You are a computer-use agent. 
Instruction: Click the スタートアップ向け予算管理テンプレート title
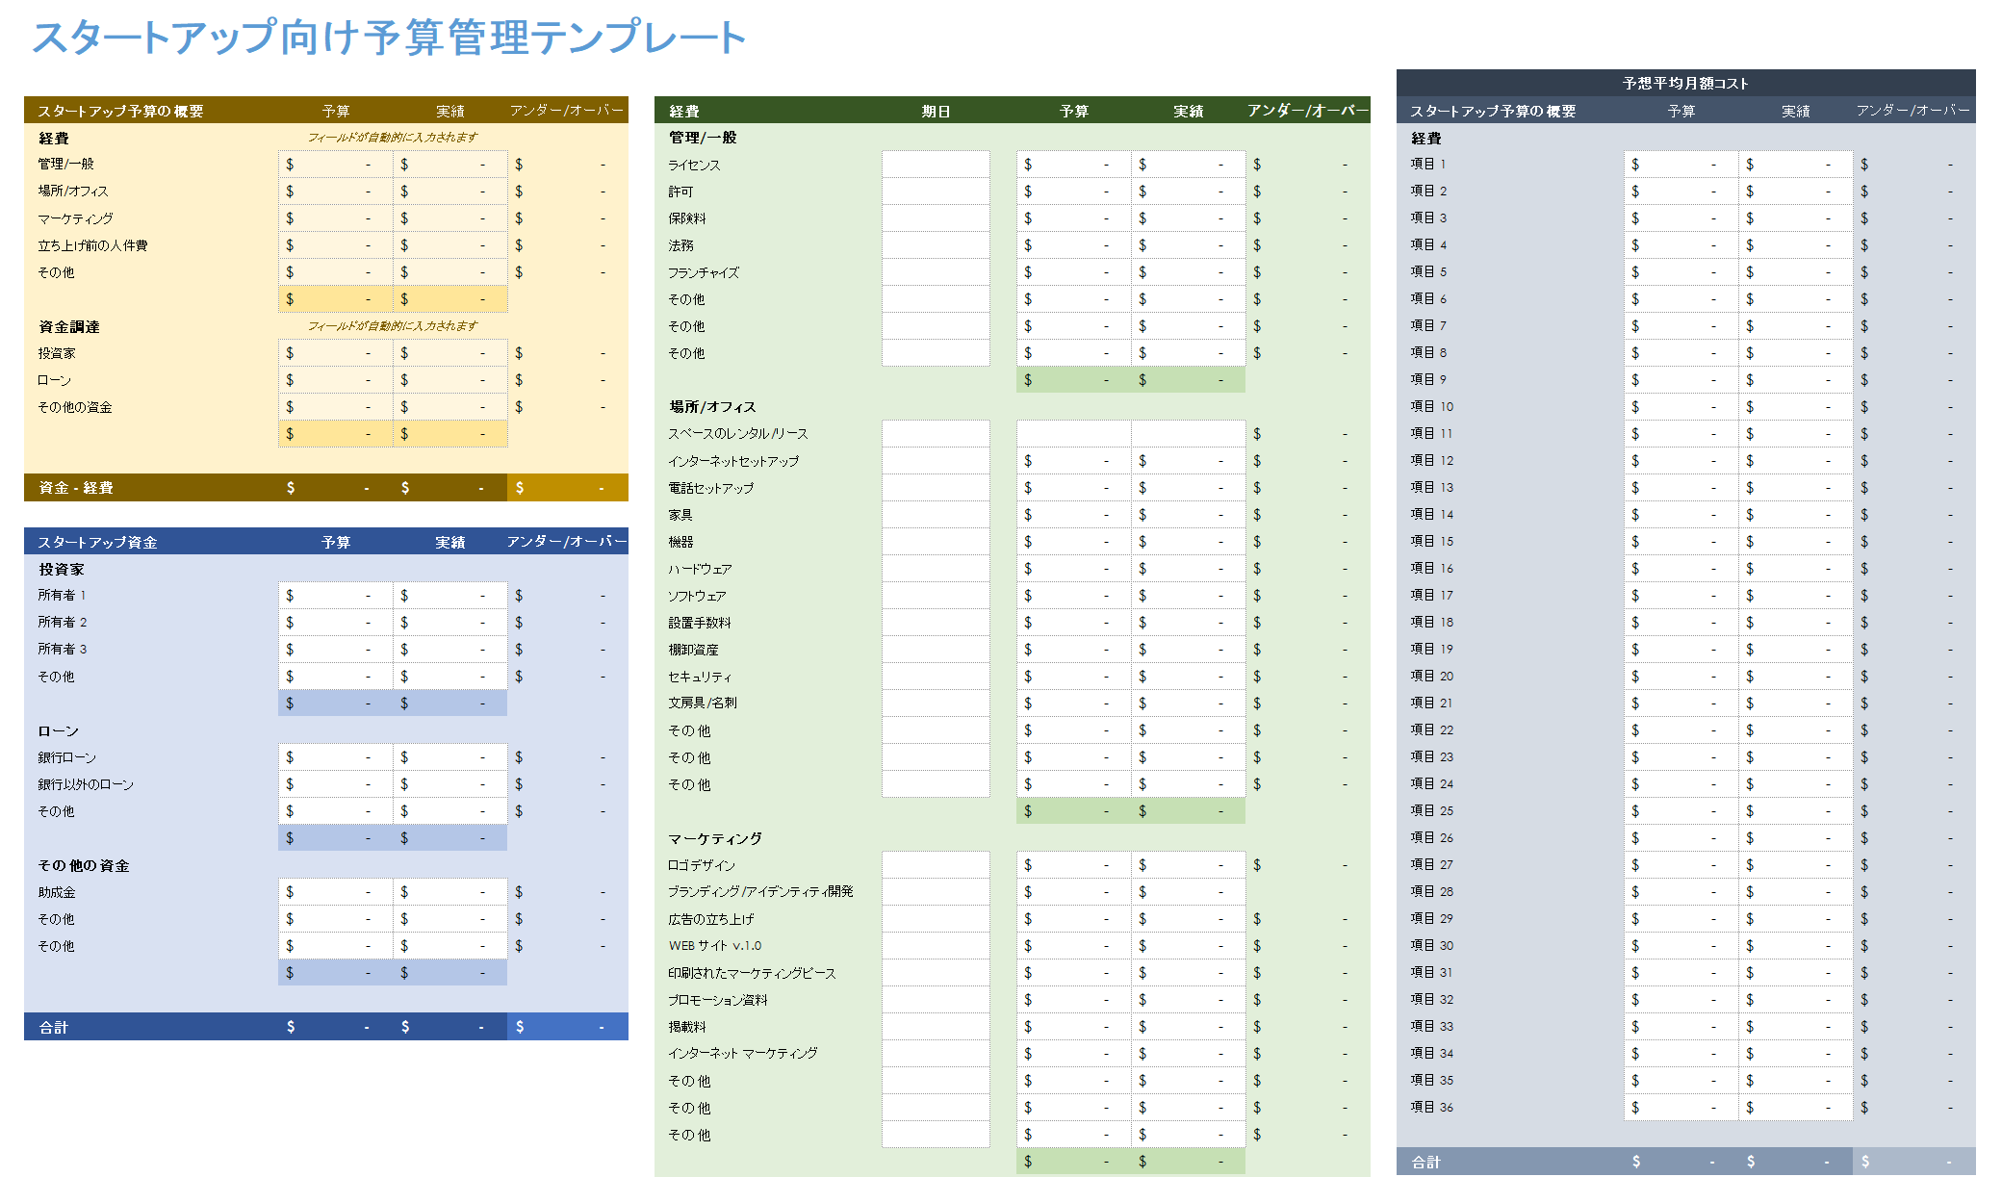(389, 38)
